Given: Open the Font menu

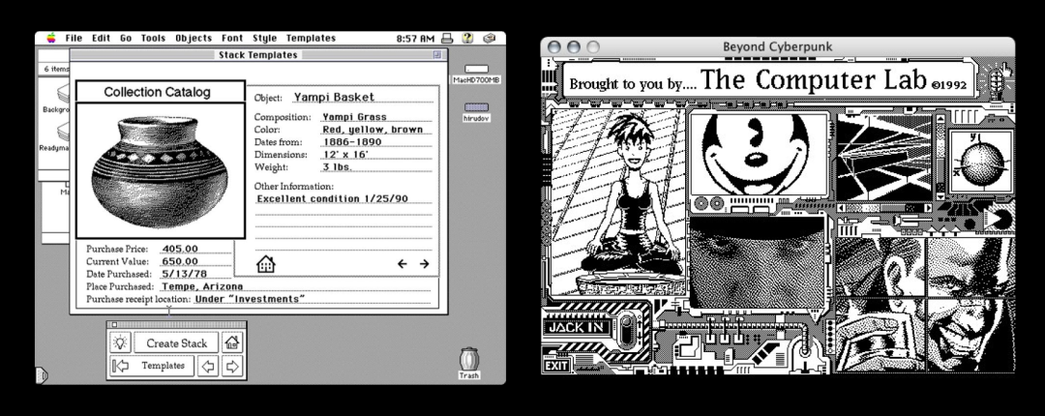Looking at the screenshot, I should pos(232,38).
